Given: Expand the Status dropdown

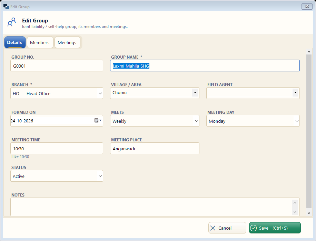Looking at the screenshot, I should pyautogui.click(x=100, y=176).
